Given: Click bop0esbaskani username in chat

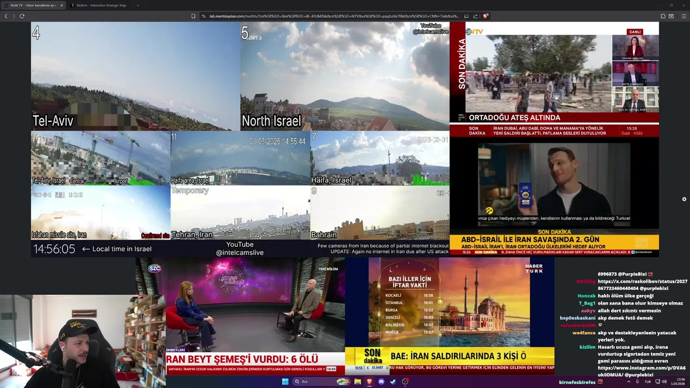Looking at the screenshot, I should tap(577, 318).
